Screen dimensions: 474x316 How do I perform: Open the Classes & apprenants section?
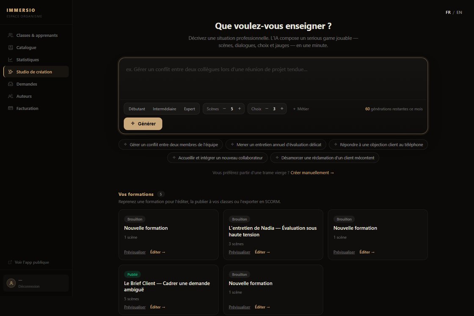click(x=36, y=36)
